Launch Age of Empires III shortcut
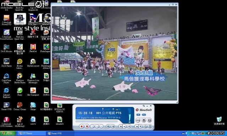Viewport: 227px width, 136px height. [x=33, y=6]
